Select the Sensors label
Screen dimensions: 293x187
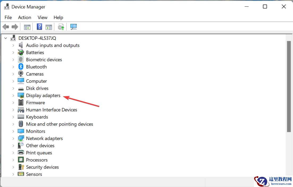point(34,174)
